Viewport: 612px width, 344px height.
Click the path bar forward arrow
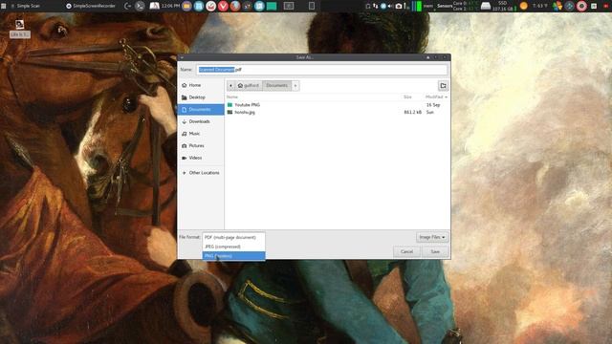point(295,85)
